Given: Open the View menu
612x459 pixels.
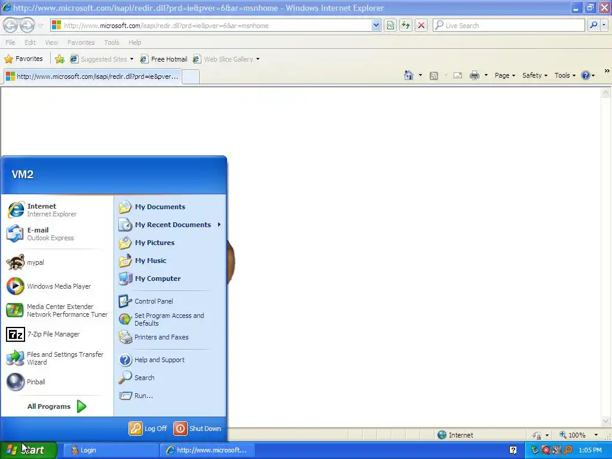Looking at the screenshot, I should click(51, 42).
